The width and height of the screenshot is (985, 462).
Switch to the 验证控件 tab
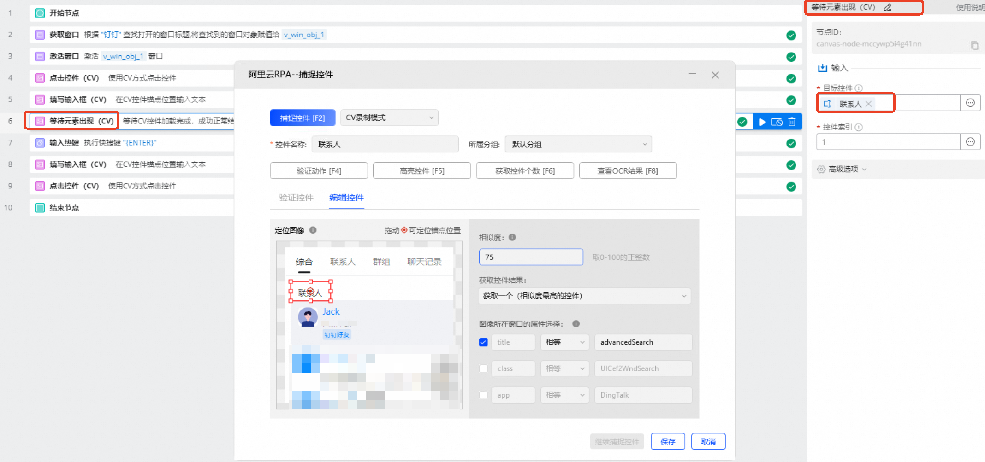point(296,198)
